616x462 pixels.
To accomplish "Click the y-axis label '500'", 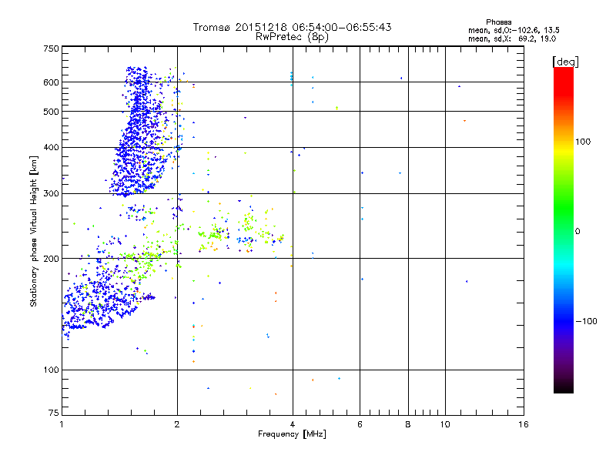I will tap(51, 112).
